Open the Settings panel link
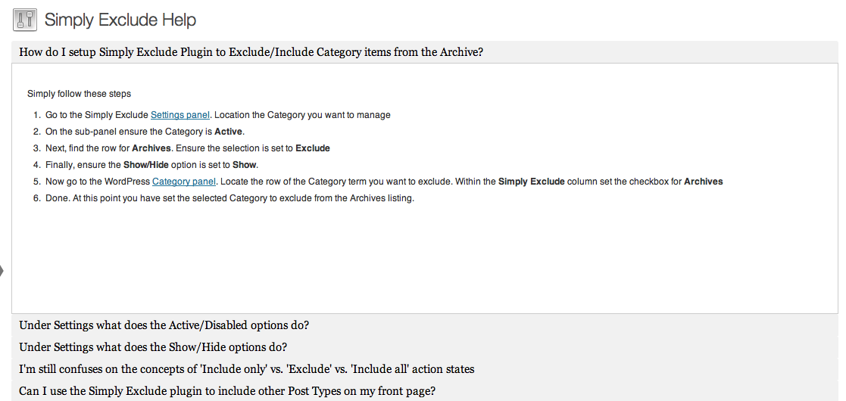846x401 pixels. coord(180,115)
